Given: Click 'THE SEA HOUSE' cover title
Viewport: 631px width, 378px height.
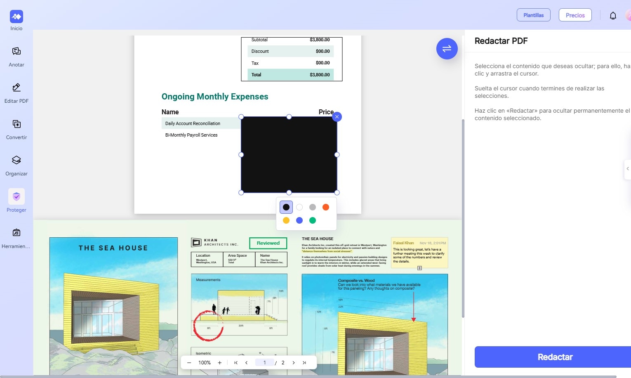Looking at the screenshot, I should pyautogui.click(x=113, y=248).
